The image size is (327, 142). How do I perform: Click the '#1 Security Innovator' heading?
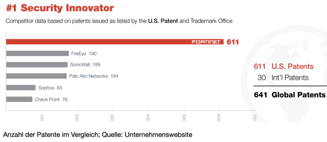(60, 8)
